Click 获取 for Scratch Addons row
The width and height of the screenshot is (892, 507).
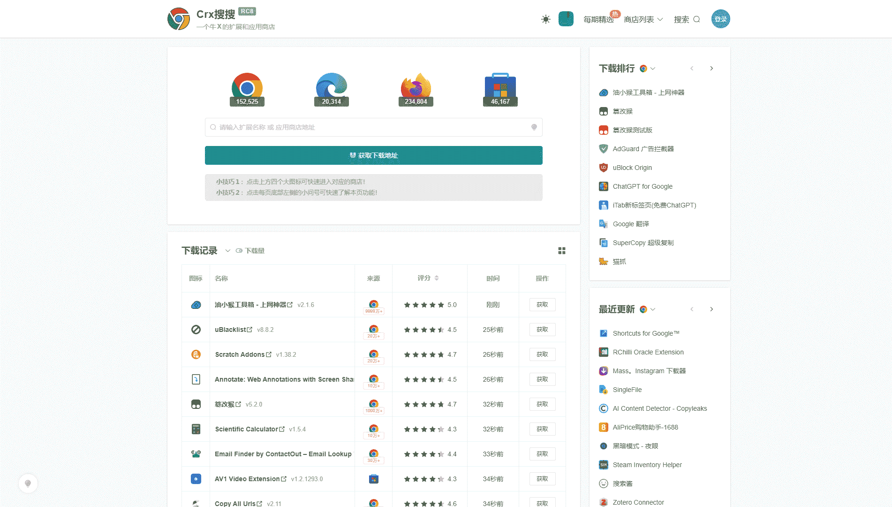pos(542,354)
